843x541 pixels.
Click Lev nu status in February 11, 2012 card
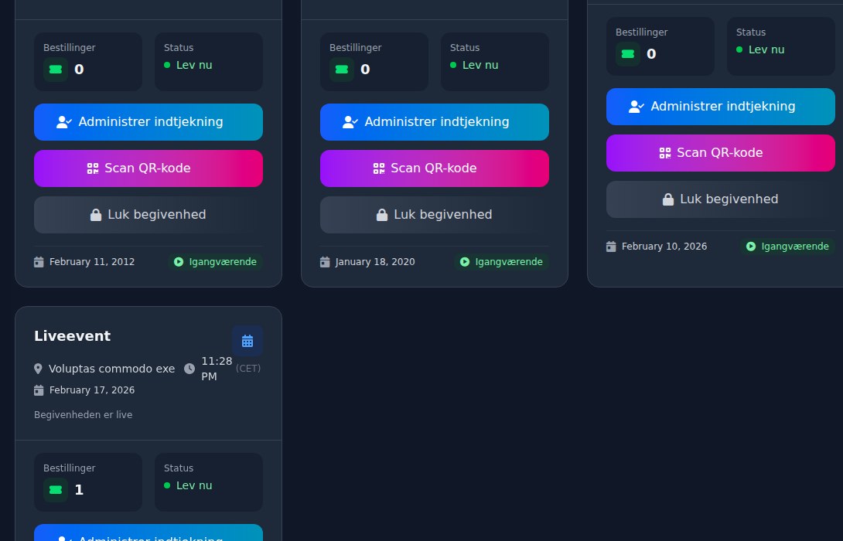click(188, 65)
